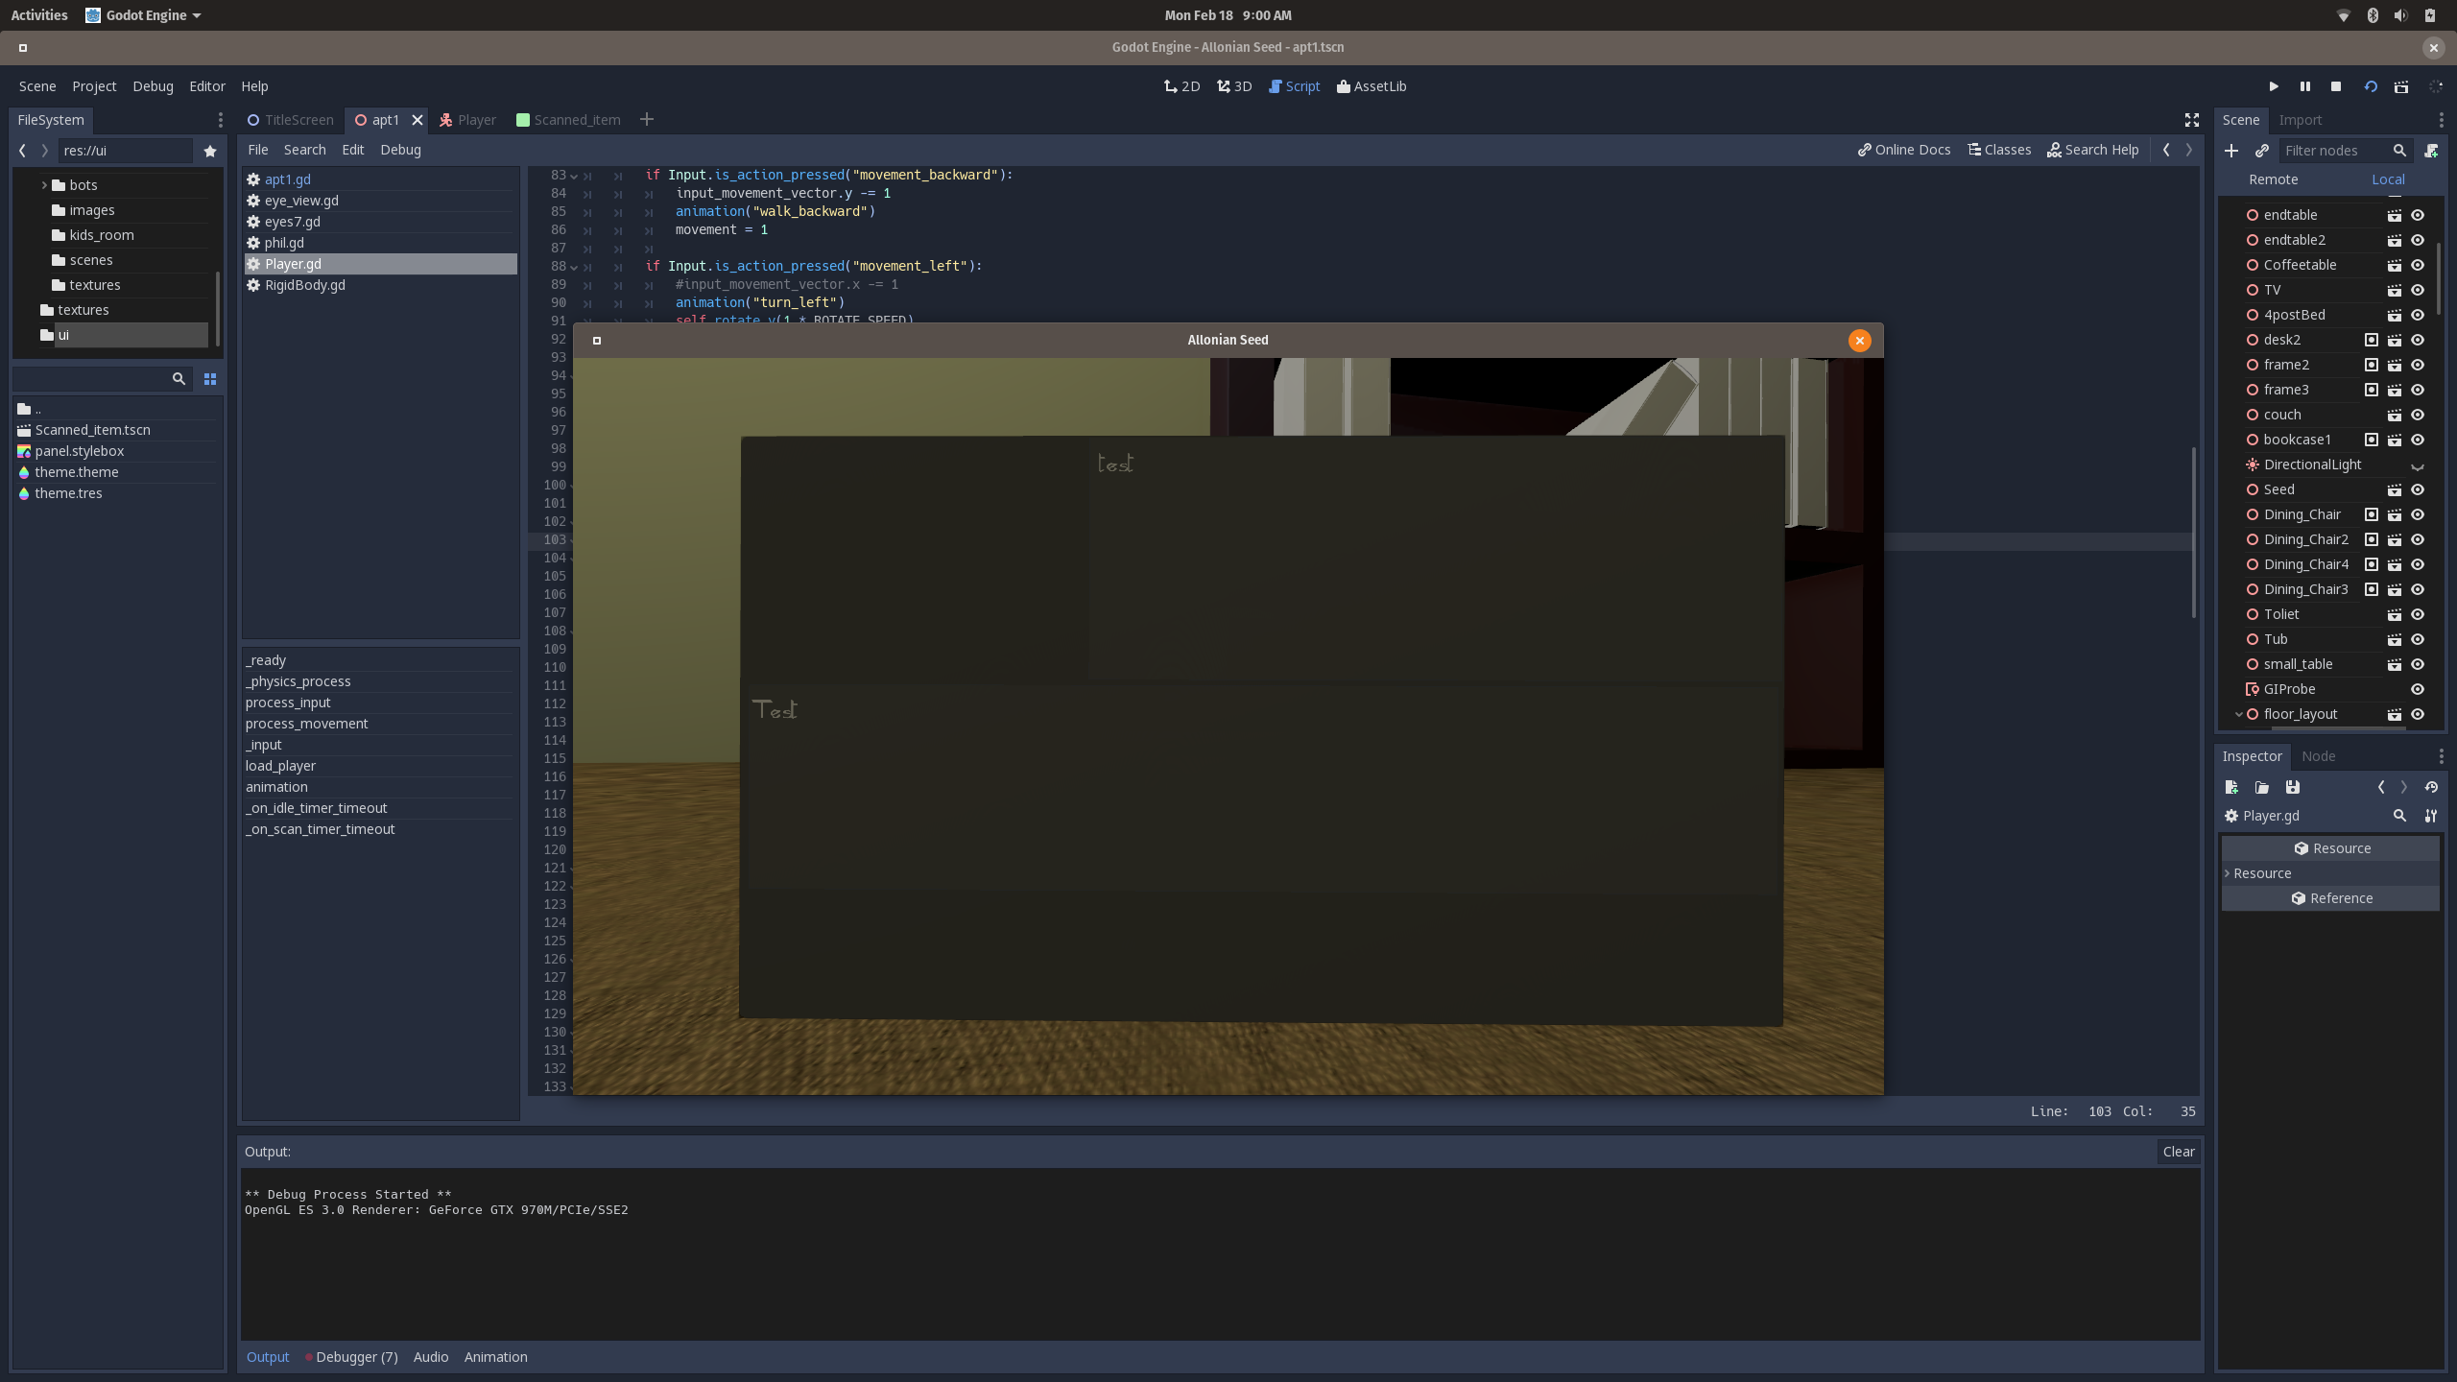2457x1382 pixels.
Task: Save the current resource with the floppy icon
Action: (x=2294, y=787)
